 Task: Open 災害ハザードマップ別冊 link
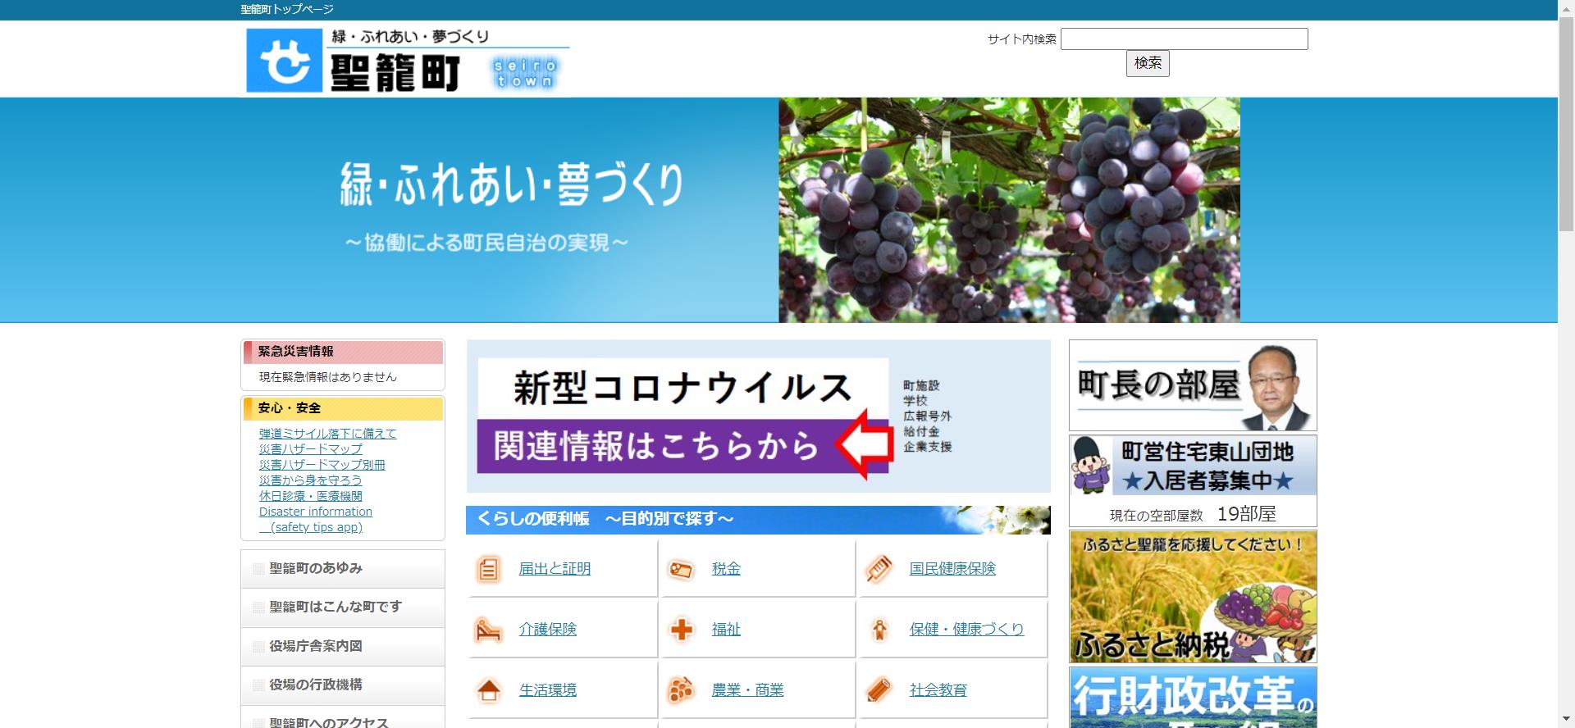pos(322,464)
